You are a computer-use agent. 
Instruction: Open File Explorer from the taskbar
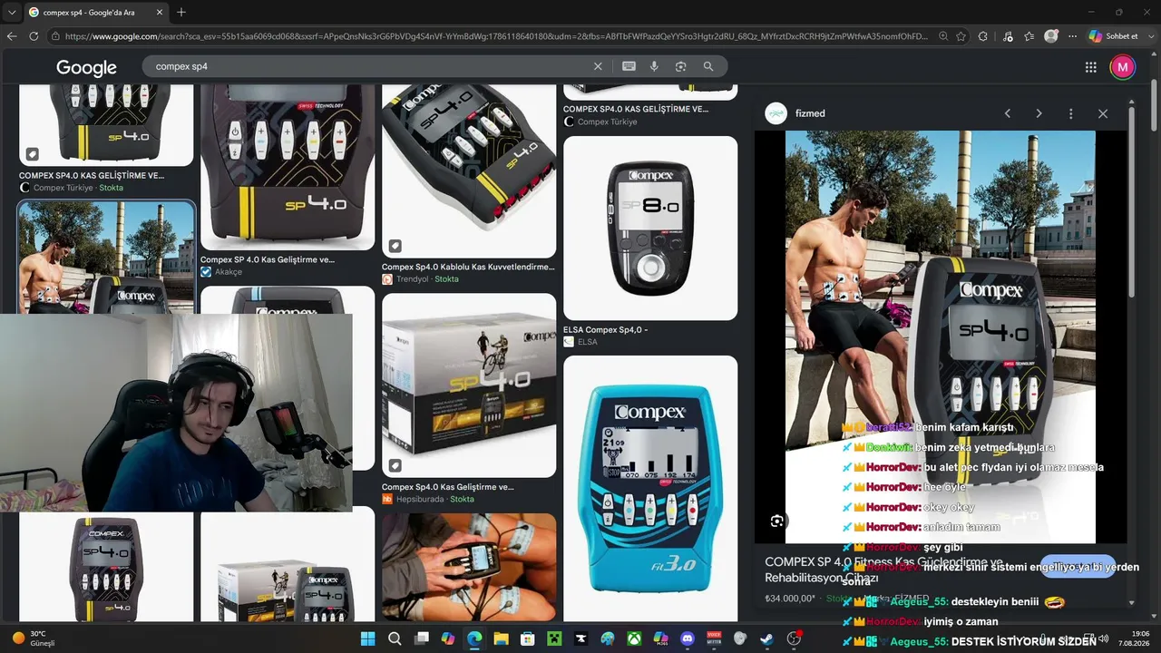click(x=501, y=638)
